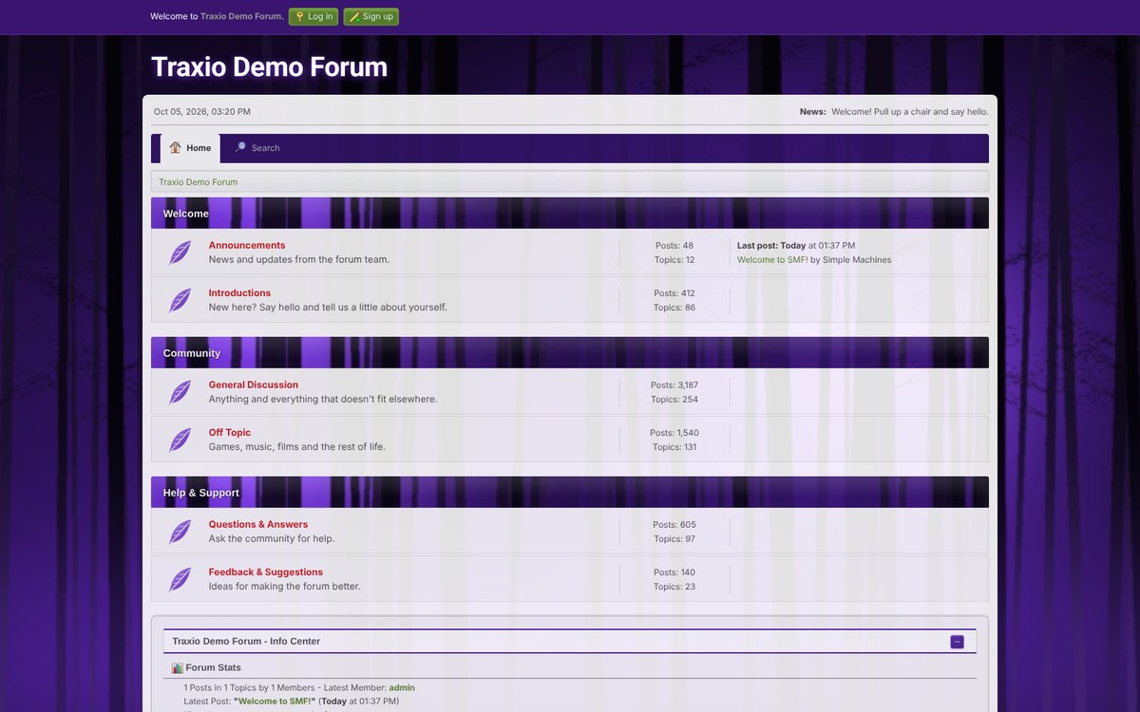Open the Announcements board
The height and width of the screenshot is (712, 1140).
pyautogui.click(x=247, y=245)
